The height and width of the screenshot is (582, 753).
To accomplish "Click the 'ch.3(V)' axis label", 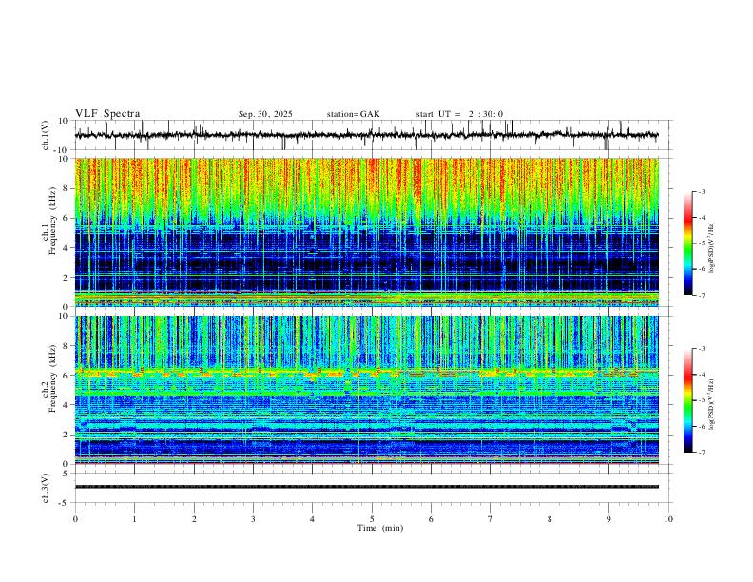I will coord(46,489).
